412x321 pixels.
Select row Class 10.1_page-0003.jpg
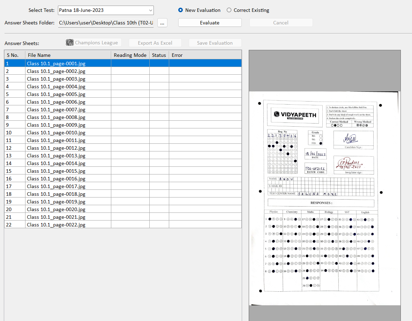click(x=123, y=79)
